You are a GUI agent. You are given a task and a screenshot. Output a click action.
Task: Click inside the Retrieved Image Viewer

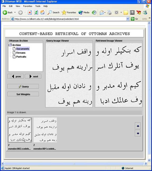point(119,75)
